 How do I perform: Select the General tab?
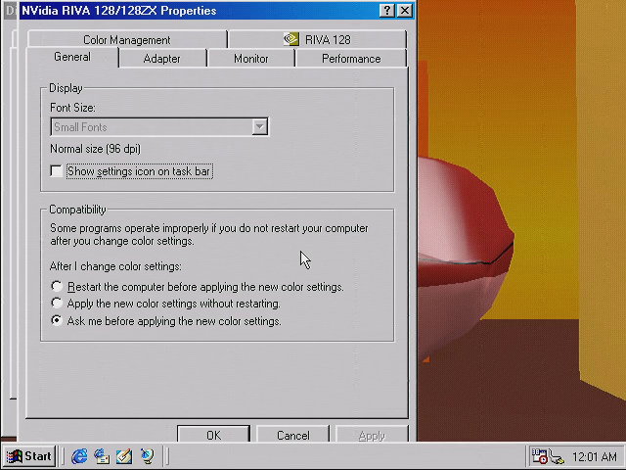[72, 57]
